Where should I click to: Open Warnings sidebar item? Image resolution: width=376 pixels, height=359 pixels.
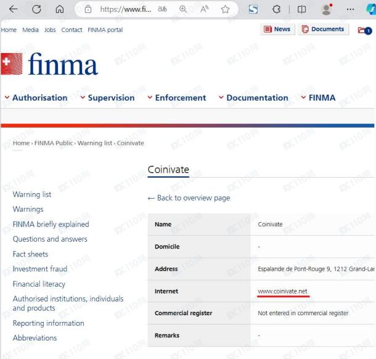[28, 209]
